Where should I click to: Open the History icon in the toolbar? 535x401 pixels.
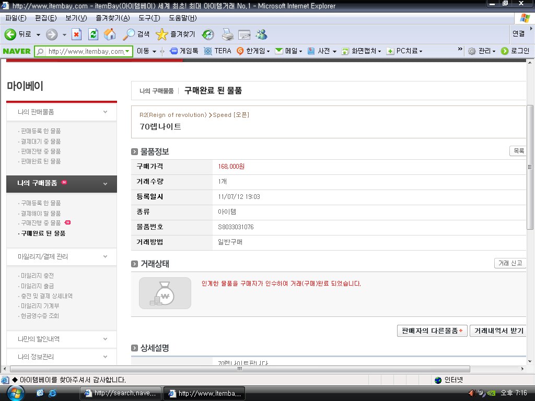208,34
